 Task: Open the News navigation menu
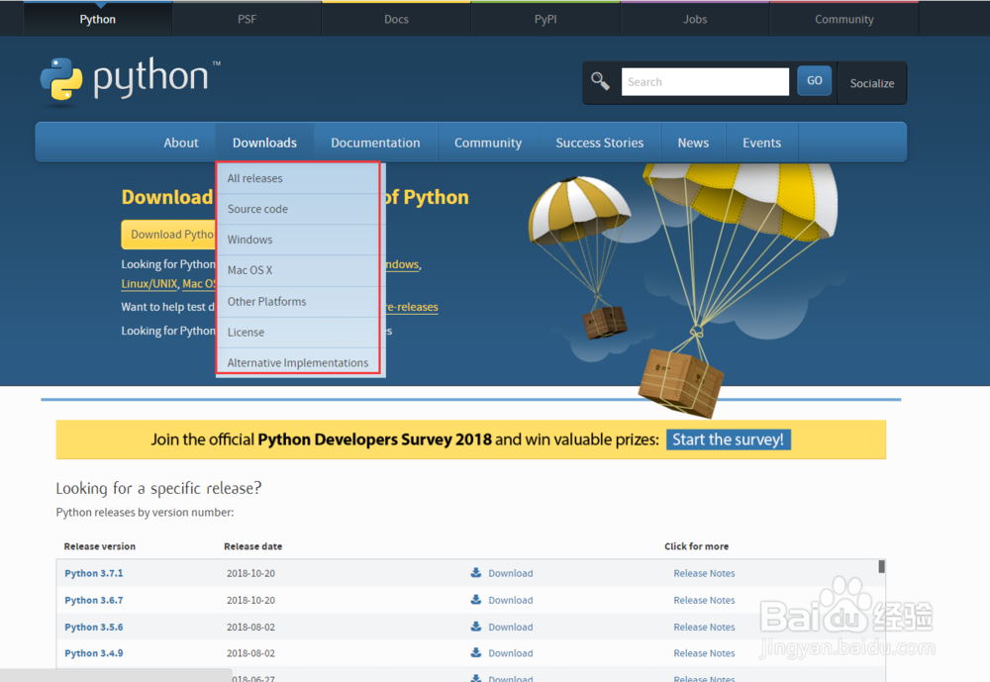pos(693,143)
